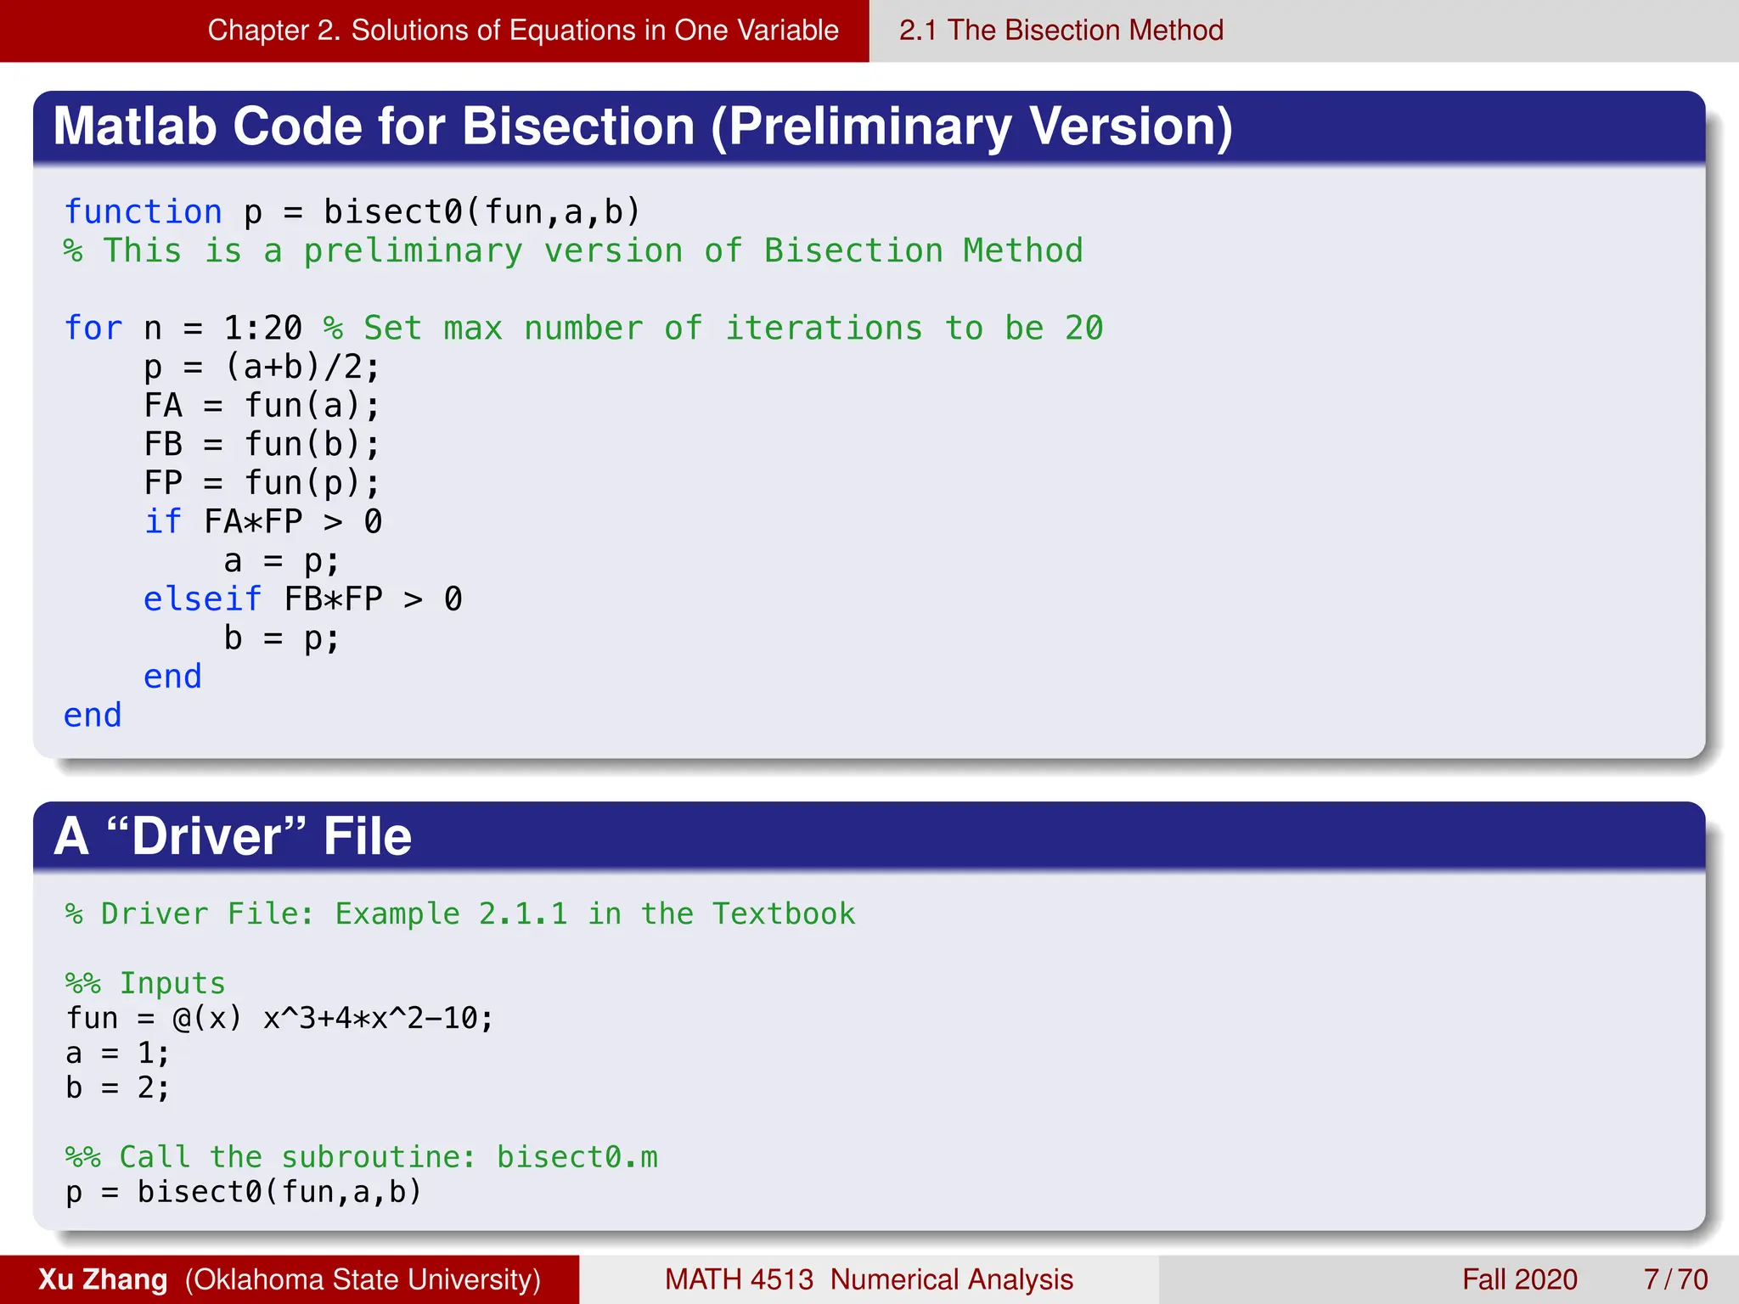The height and width of the screenshot is (1304, 1739).
Task: Click the page number '7 / 70'
Action: (x=1675, y=1279)
